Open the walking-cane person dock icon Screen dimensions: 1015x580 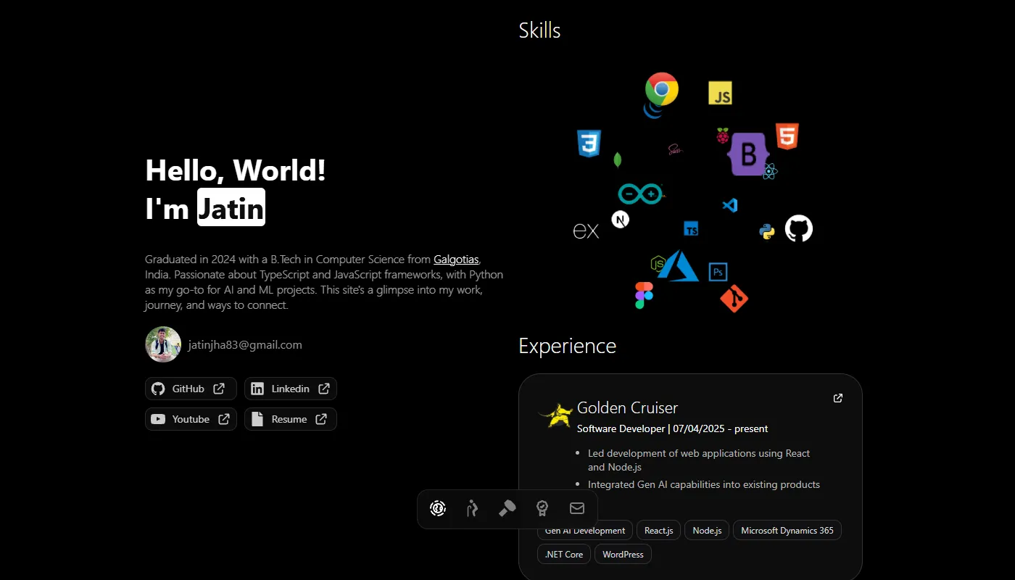pos(473,508)
